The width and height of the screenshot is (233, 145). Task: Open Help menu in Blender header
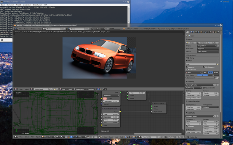click(x=39, y=29)
